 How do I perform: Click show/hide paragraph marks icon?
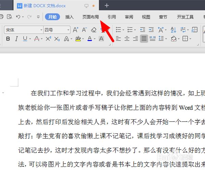pos(183,30)
